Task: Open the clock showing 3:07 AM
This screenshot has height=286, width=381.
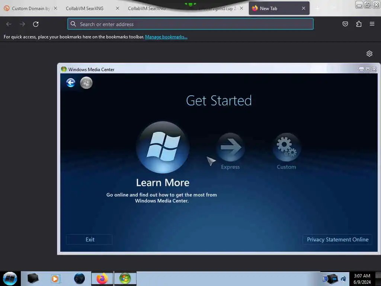Action: [362, 279]
